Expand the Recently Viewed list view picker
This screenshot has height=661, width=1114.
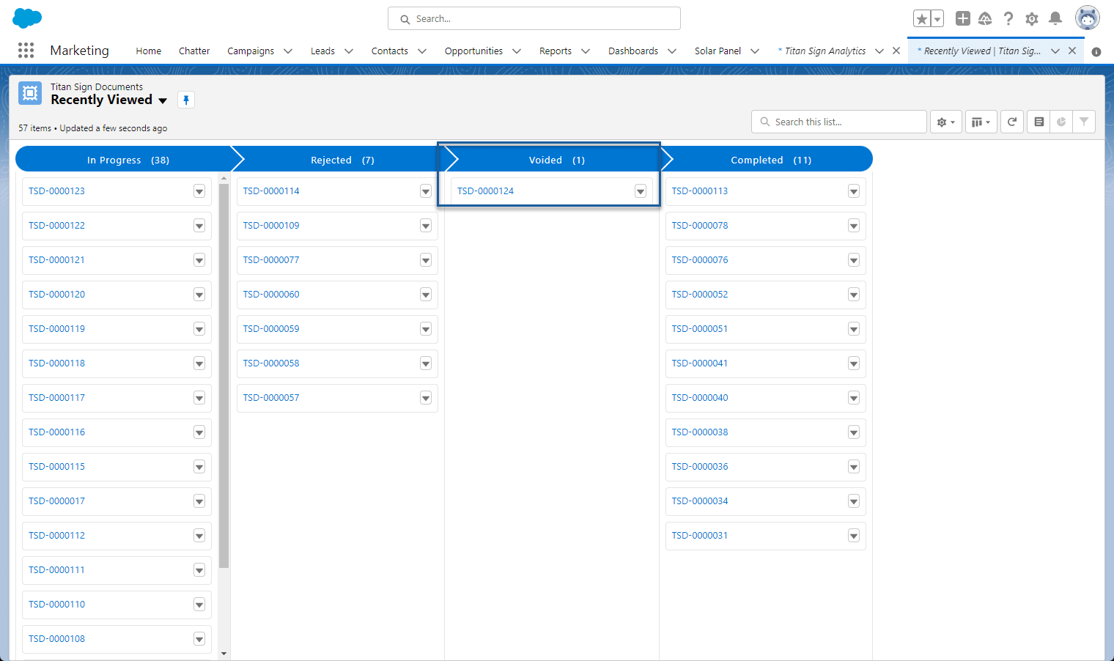click(x=163, y=100)
